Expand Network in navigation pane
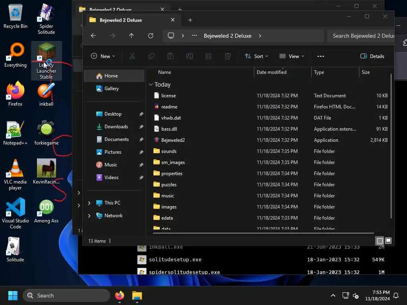 pyautogui.click(x=89, y=216)
